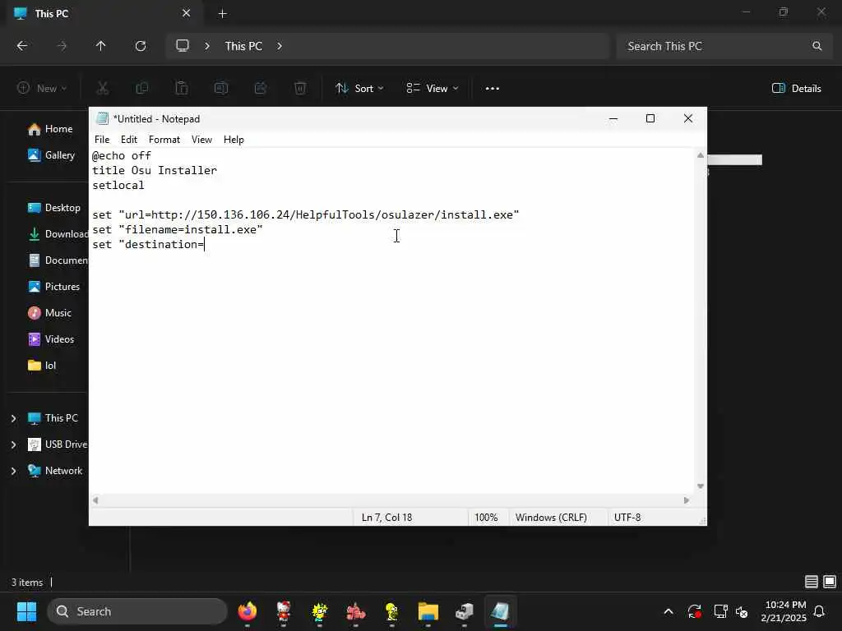842x631 pixels.
Task: Open the New dropdown in Explorer toolbar
Action: 42,89
